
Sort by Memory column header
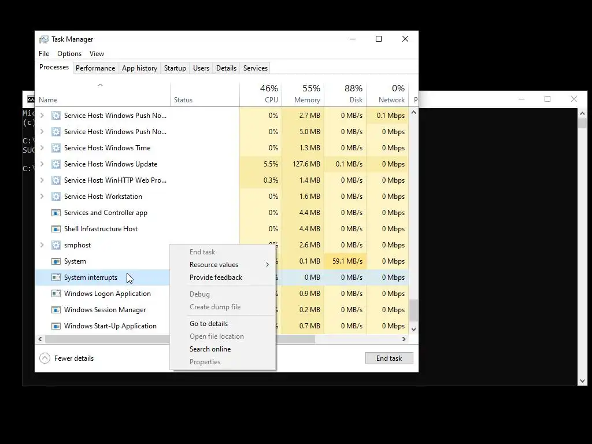[303, 94]
